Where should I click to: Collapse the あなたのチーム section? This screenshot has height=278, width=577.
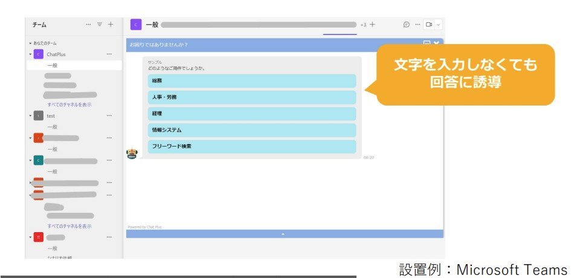(31, 43)
